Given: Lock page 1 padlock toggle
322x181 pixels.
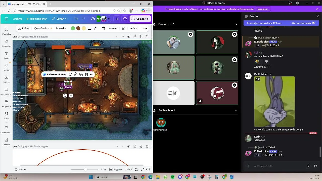Looking at the screenshot, I should (x=135, y=37).
